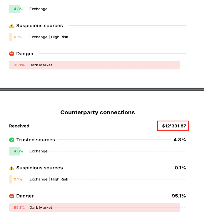Click the Counterparty connections heading
The height and width of the screenshot is (213, 204).
click(x=98, y=112)
